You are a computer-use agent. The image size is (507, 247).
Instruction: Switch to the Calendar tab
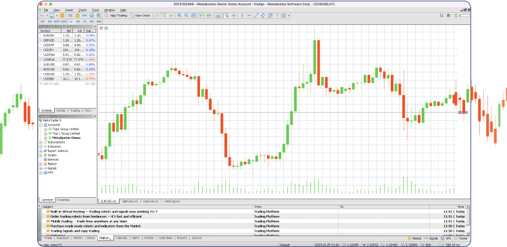click(x=121, y=238)
